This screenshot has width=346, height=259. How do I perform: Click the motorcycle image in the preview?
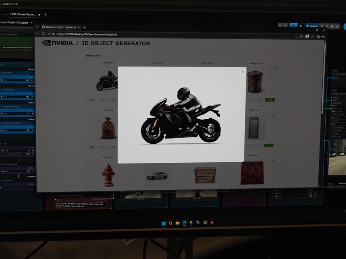click(181, 116)
